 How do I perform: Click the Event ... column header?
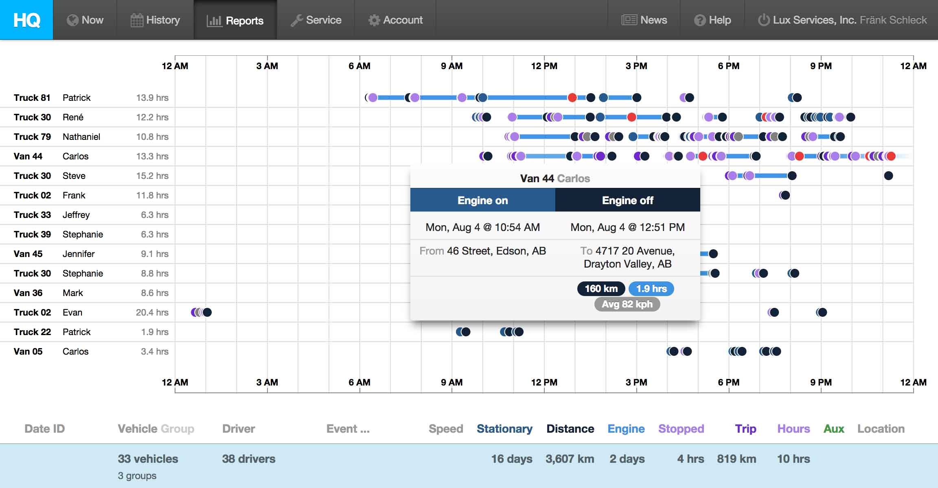pyautogui.click(x=348, y=429)
